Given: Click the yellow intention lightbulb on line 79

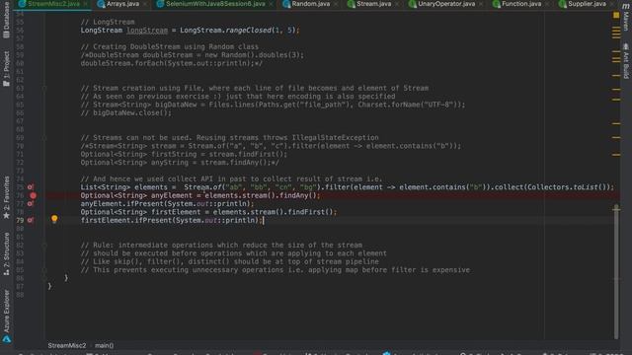Looking at the screenshot, I should (54, 219).
